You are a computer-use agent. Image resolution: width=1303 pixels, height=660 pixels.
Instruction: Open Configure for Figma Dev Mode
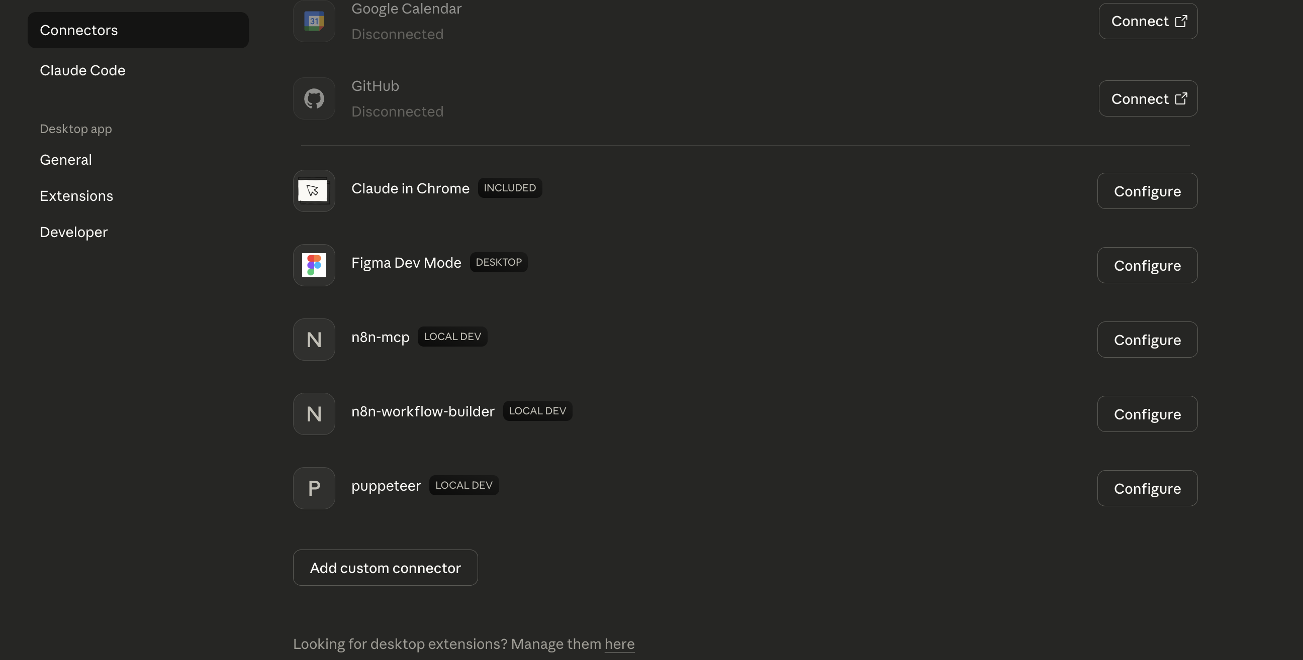[1147, 265]
